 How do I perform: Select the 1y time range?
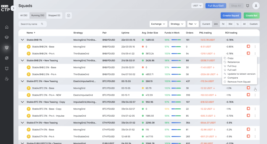pos(238,24)
